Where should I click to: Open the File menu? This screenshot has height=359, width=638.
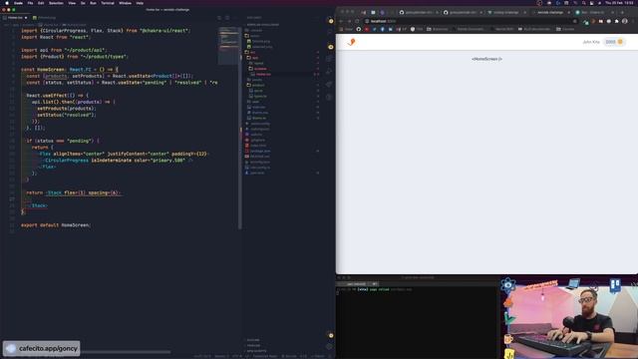click(x=30, y=3)
